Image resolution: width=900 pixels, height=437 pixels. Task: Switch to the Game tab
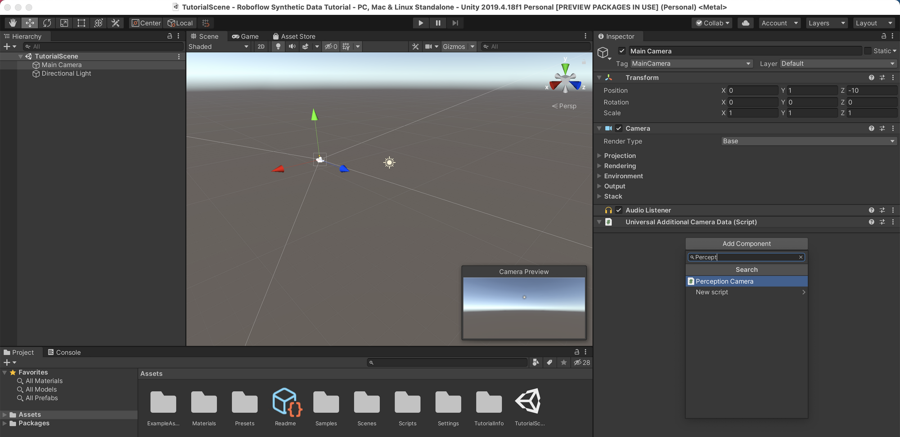245,36
